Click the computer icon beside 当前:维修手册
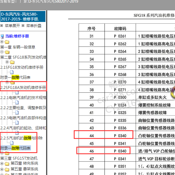This screenshot has width=175, height=175. (x=2, y=36)
